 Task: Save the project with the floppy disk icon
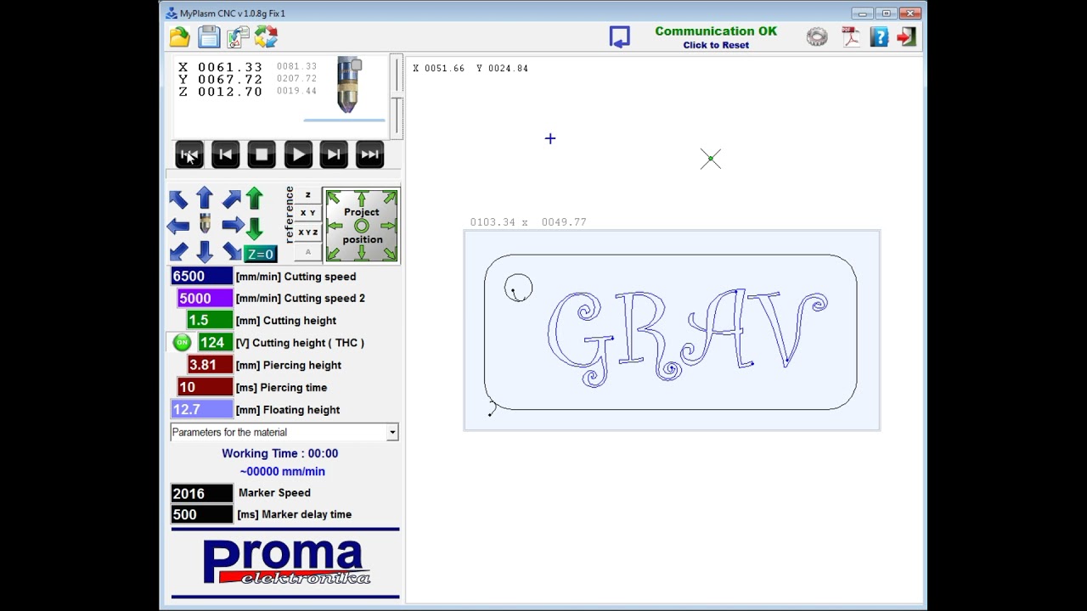[209, 36]
